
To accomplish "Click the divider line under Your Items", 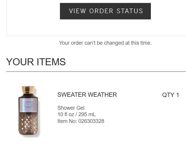I will coord(96,71).
